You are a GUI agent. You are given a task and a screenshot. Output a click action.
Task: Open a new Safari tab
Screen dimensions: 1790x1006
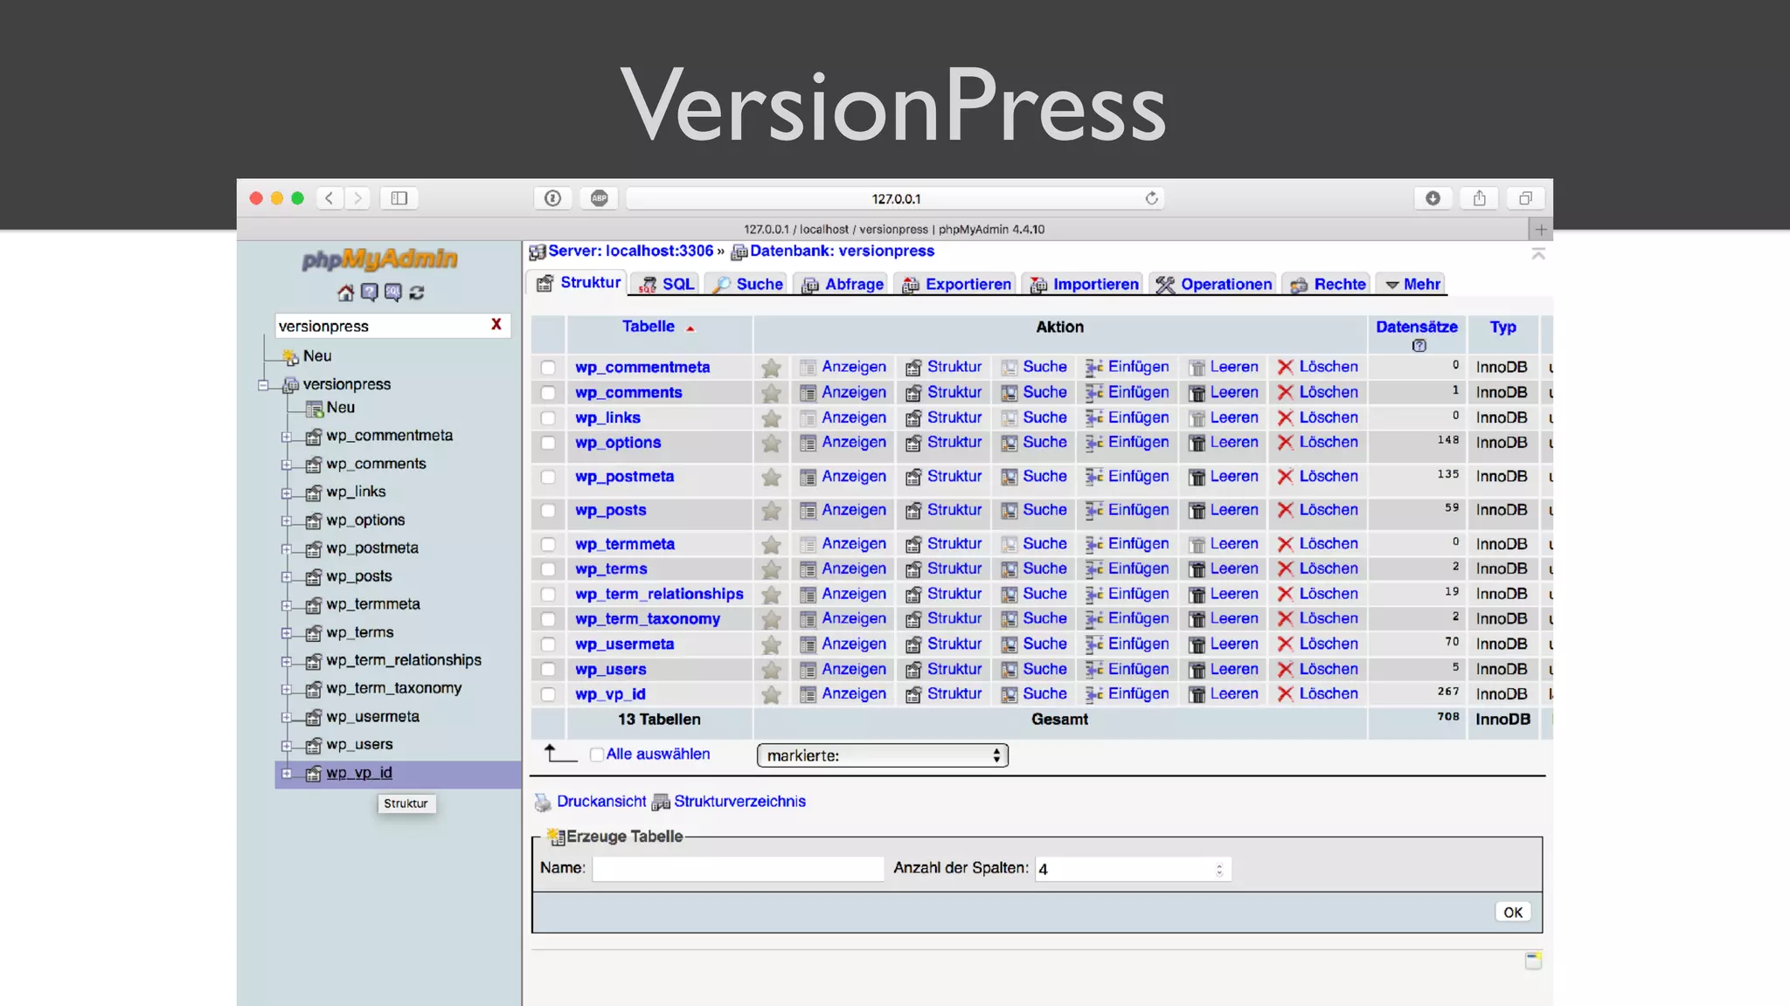tap(1541, 230)
